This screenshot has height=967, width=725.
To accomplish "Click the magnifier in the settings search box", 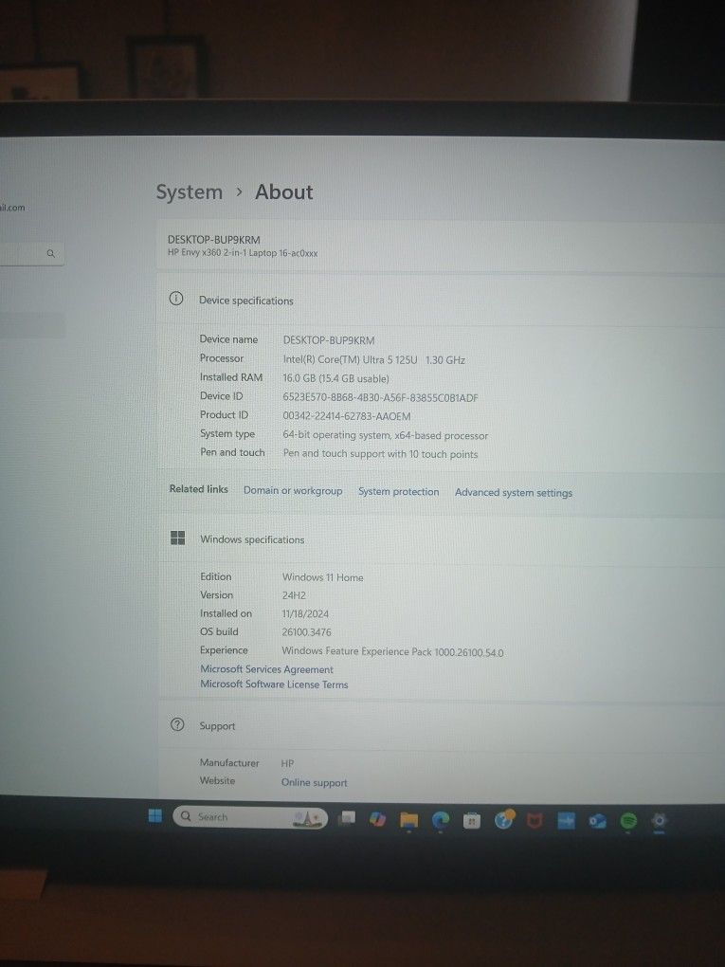I will click(x=51, y=253).
